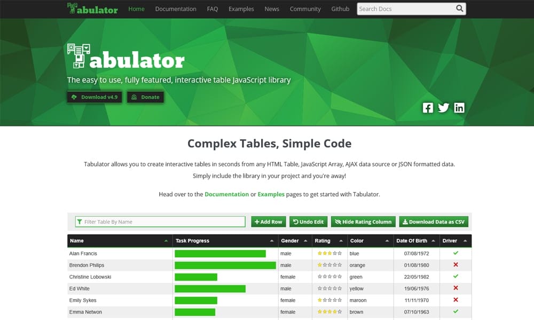Toggle Ed White driver cross

[x=456, y=288]
